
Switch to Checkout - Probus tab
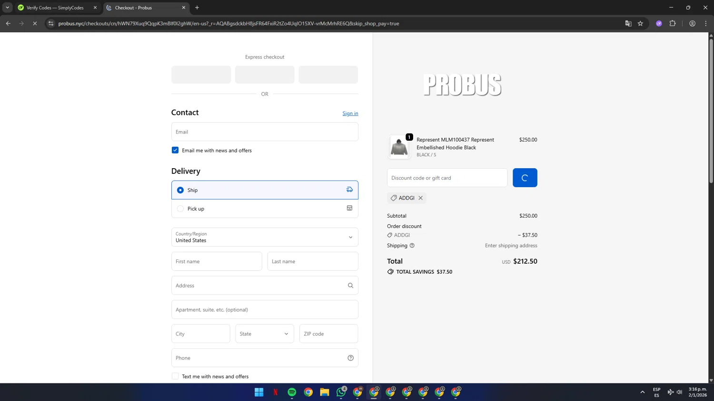pos(145,8)
